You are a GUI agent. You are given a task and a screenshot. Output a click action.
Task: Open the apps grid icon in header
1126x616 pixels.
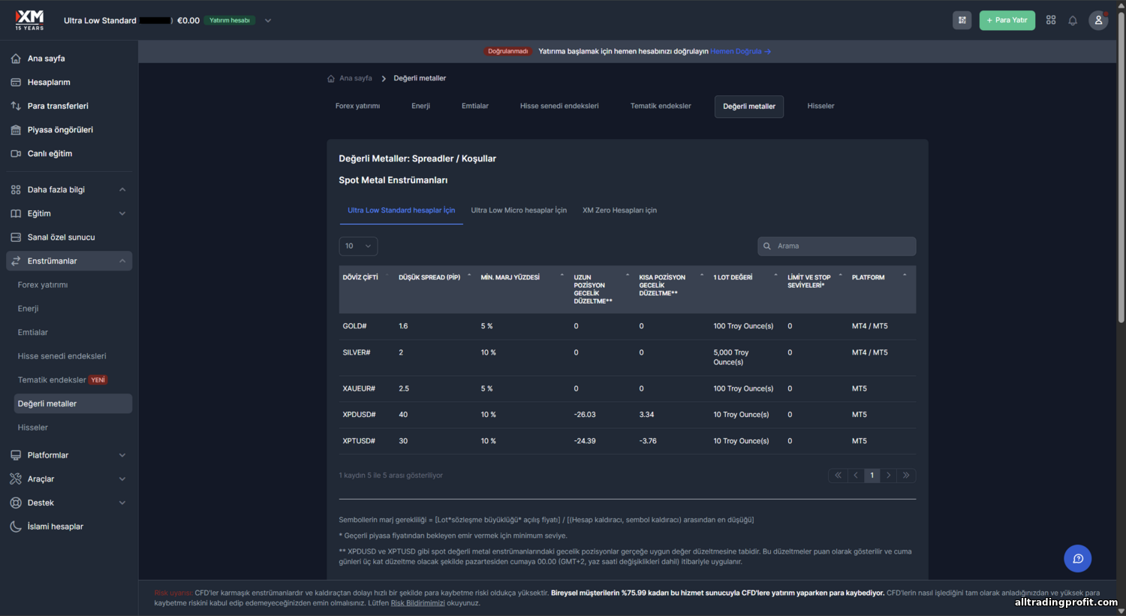pyautogui.click(x=1051, y=20)
